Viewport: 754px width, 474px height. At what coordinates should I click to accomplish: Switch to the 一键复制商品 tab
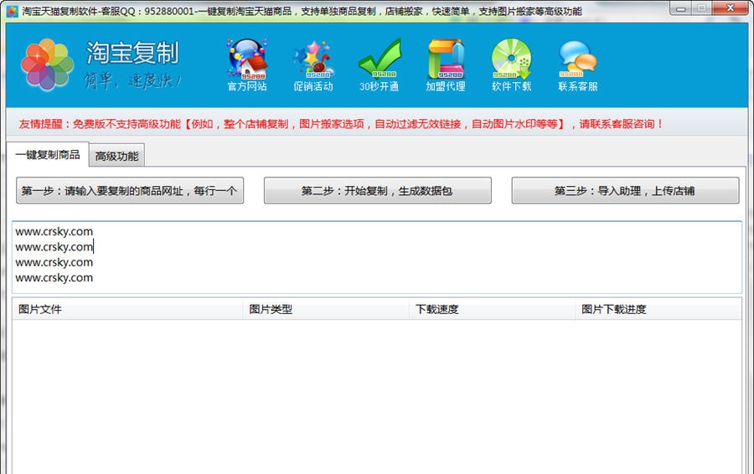48,154
